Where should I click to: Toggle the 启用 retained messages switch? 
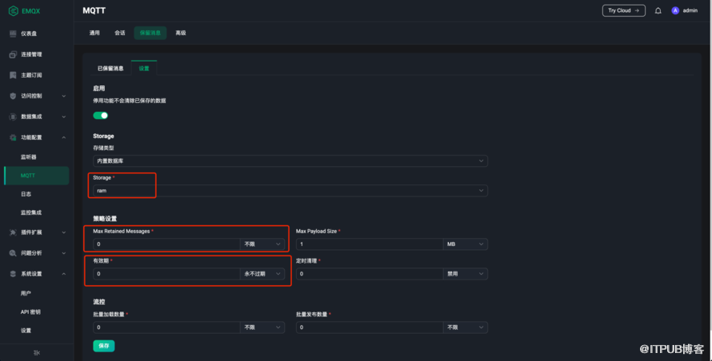pyautogui.click(x=100, y=115)
